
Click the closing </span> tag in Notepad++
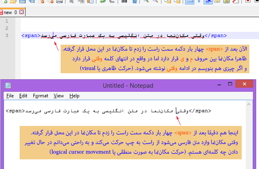point(216,35)
